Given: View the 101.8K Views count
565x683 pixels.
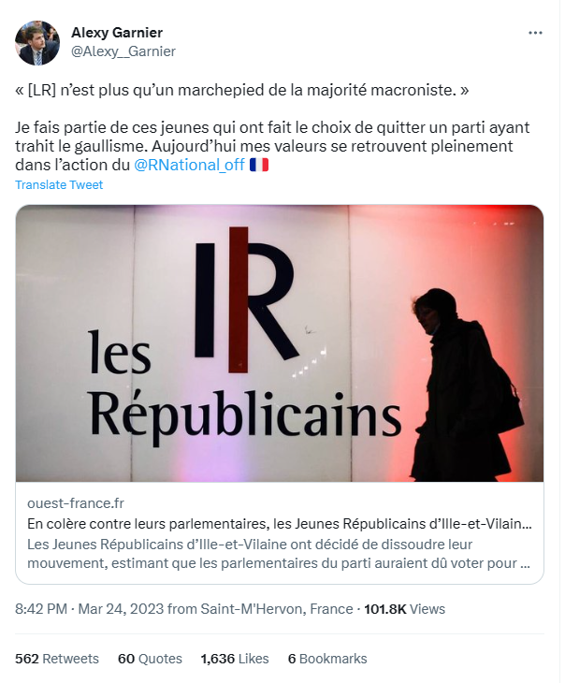Looking at the screenshot, I should [x=405, y=609].
